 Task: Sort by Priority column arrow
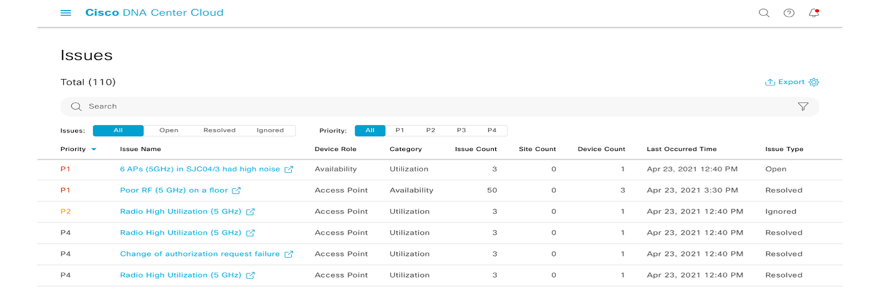[x=94, y=149]
